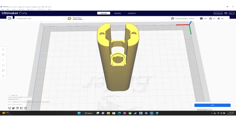Screen dimensions: 236x121
Task: Switch to the PREVIEW stage tab
Action: (x=117, y=13)
